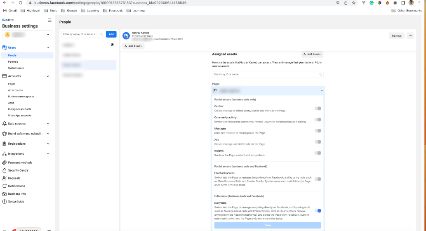Image resolution: width=426 pixels, height=231 pixels.
Task: Bookmark this page with the star icon
Action: [x=353, y=3]
